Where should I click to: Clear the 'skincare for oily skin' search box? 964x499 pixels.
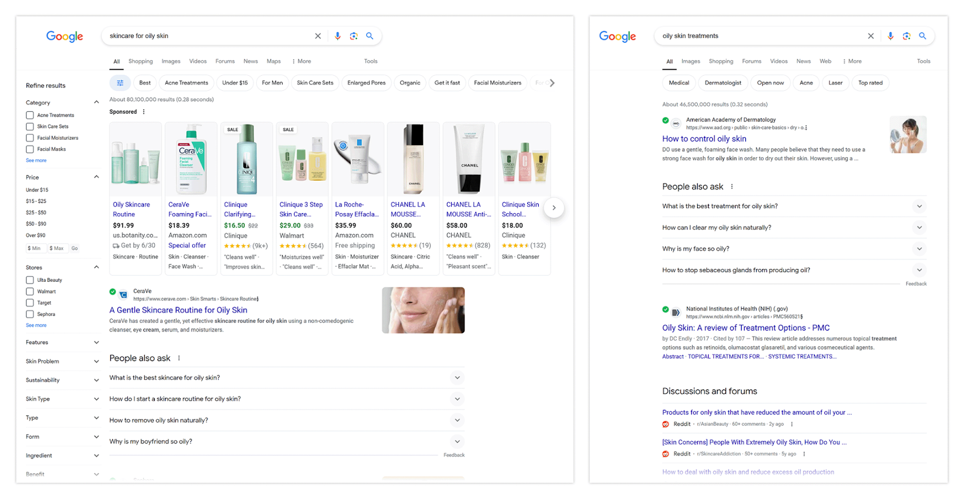318,36
